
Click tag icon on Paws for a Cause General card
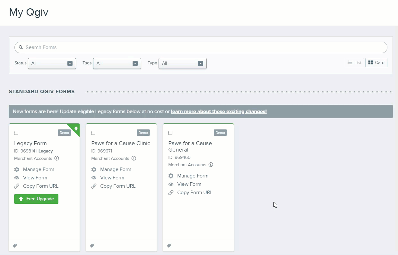pyautogui.click(x=169, y=246)
